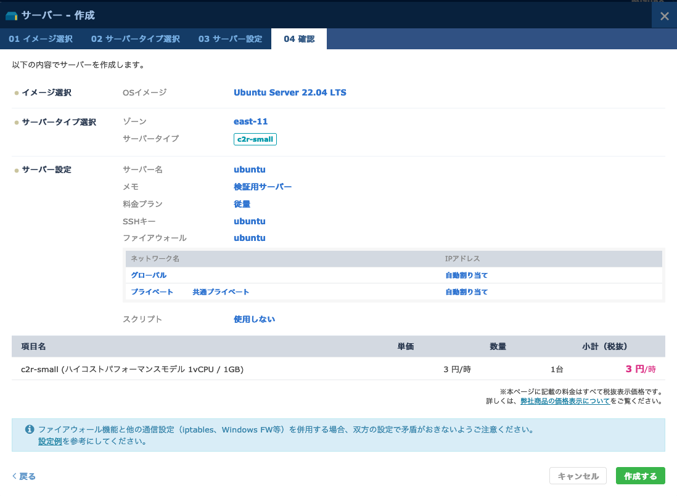
Task: Click the server icon in dialog title
Action: pos(11,15)
